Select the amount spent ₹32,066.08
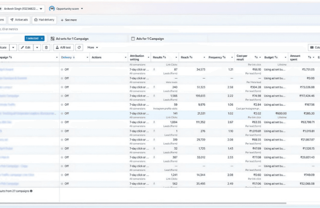 [x=307, y=183]
